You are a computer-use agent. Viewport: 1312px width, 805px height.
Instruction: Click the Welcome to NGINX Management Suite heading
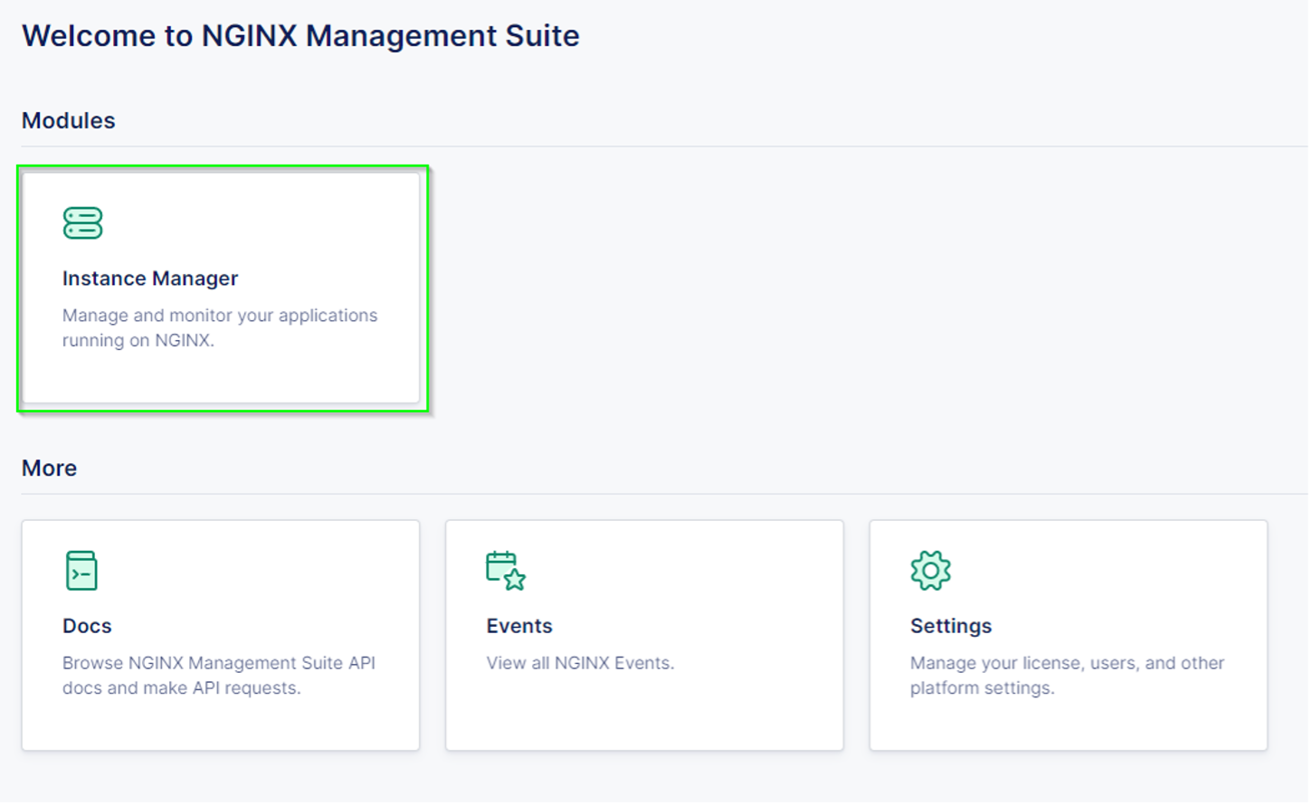coord(300,35)
